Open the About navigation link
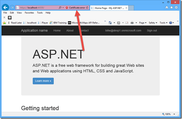 (x=70, y=31)
